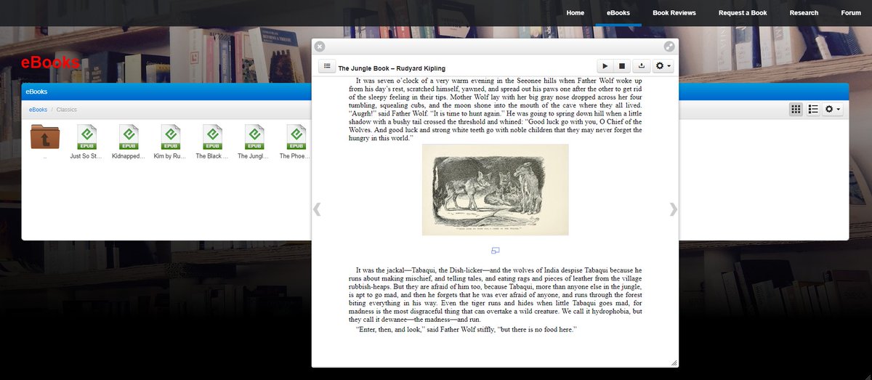
Task: Select the eBooks navigation tab
Action: [x=618, y=13]
